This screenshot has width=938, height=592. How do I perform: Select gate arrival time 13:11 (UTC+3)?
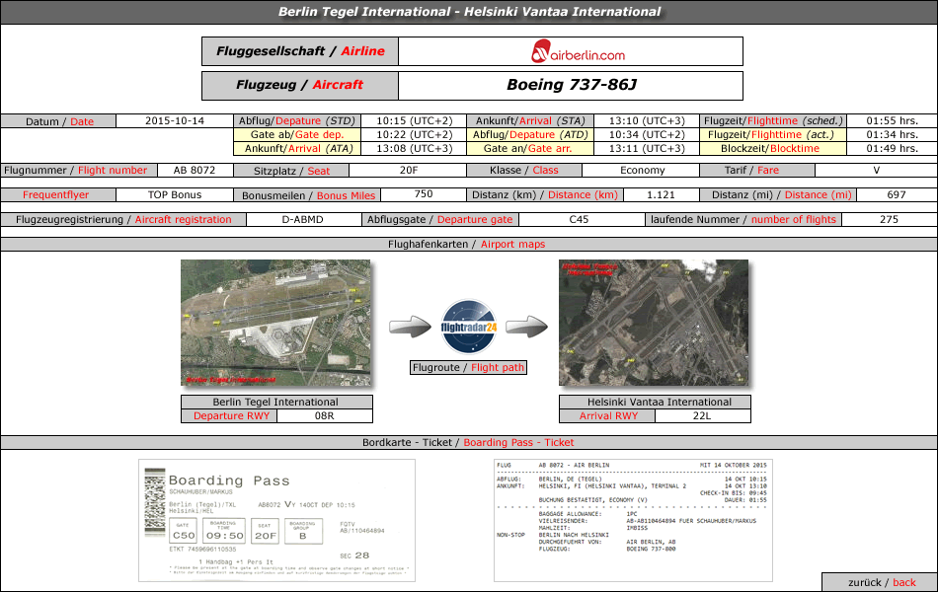[x=647, y=148]
